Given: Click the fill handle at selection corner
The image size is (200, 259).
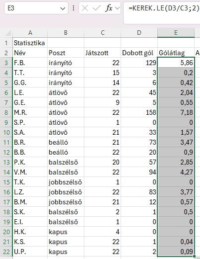Looking at the screenshot, I should 195,257.
